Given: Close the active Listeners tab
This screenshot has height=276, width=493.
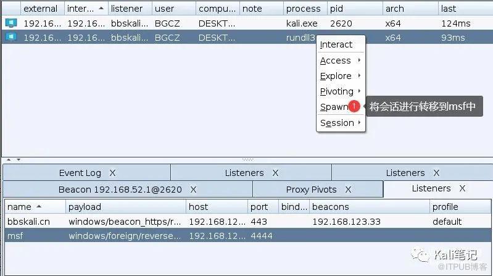Looking at the screenshot, I should tap(462, 188).
